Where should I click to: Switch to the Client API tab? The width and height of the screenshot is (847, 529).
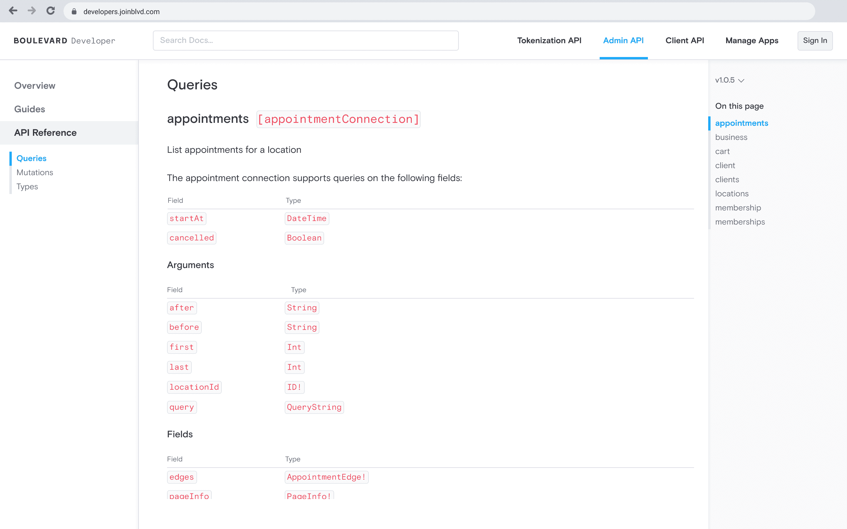point(684,41)
